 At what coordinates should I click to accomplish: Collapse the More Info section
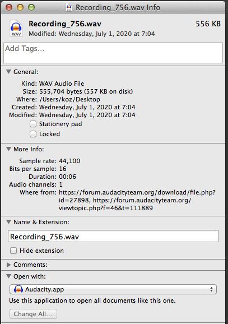coord(8,149)
